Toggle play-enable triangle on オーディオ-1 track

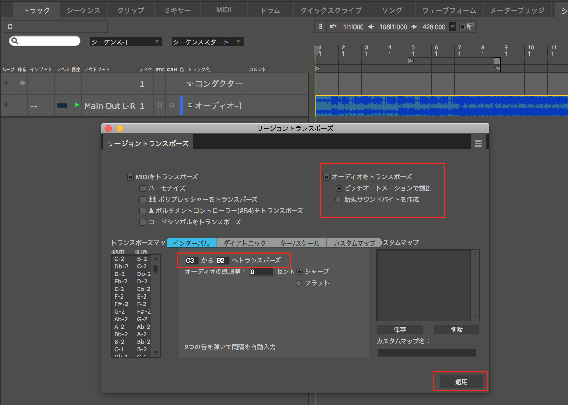[77, 105]
